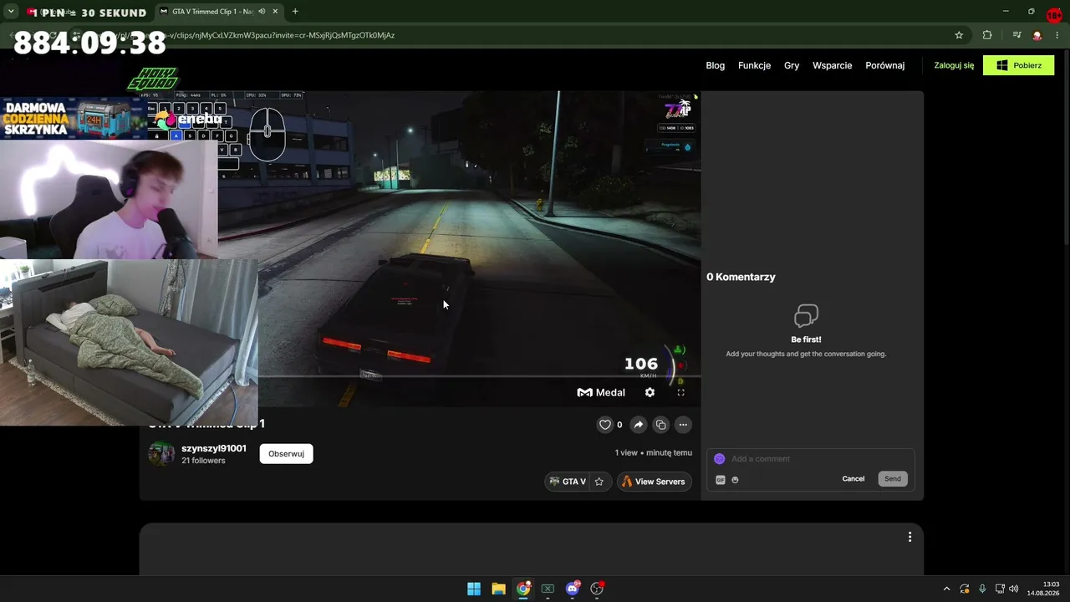The height and width of the screenshot is (602, 1070).
Task: Open the Porównaj menu item
Action: coord(885,65)
